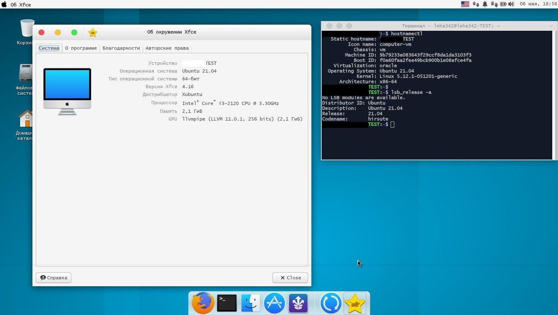The image size is (558, 315).
Task: Click the terminal window's vertical scrollbar
Action: [556, 94]
